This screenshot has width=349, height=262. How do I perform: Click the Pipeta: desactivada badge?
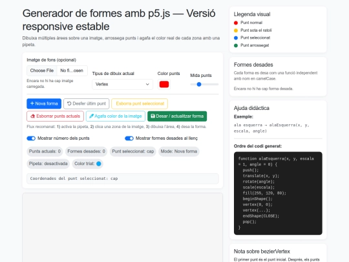click(48, 164)
